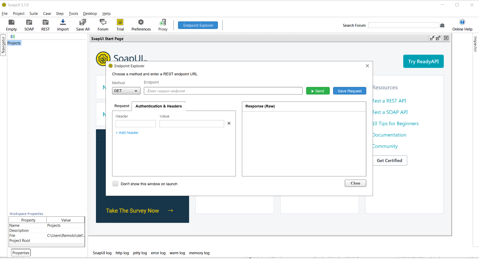Create a new SOAP project from toolbar

pyautogui.click(x=29, y=22)
